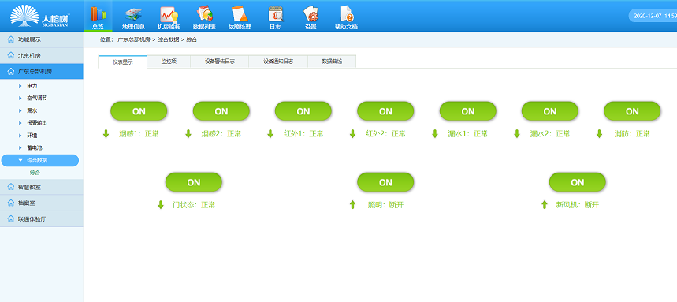Click the house icon beside 智慧教室

(11, 187)
